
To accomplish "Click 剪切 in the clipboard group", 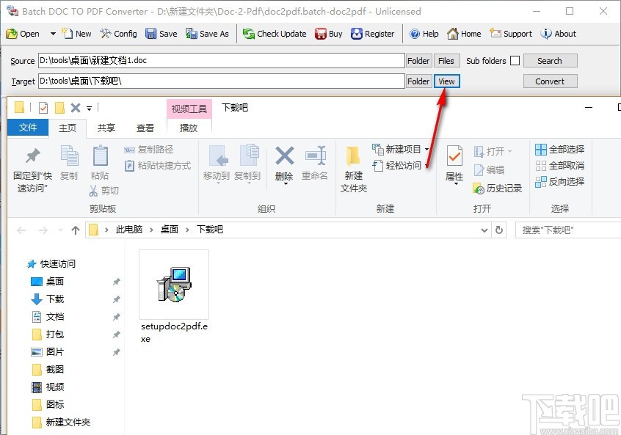I will pyautogui.click(x=104, y=191).
